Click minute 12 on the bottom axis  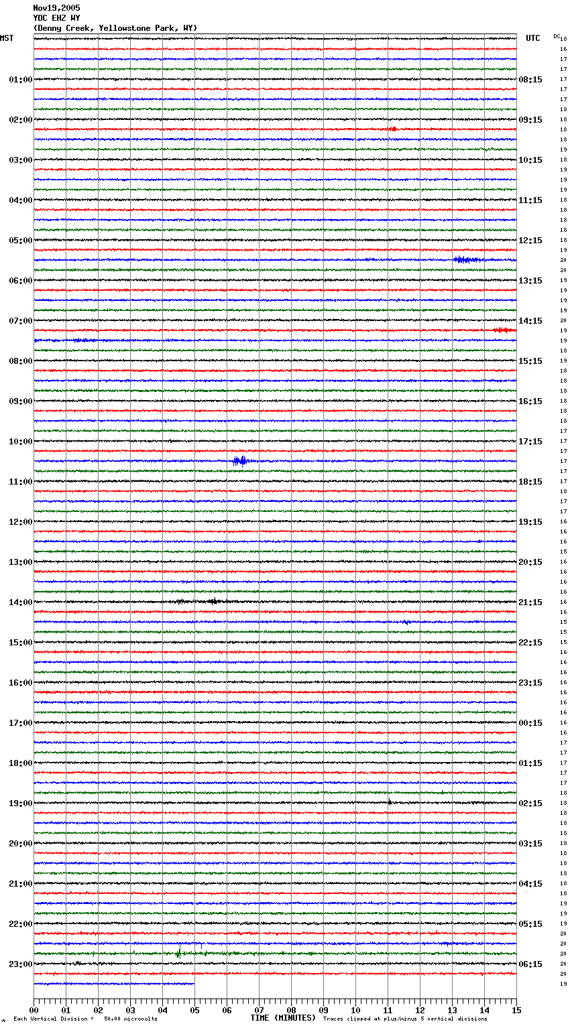coord(420,1011)
